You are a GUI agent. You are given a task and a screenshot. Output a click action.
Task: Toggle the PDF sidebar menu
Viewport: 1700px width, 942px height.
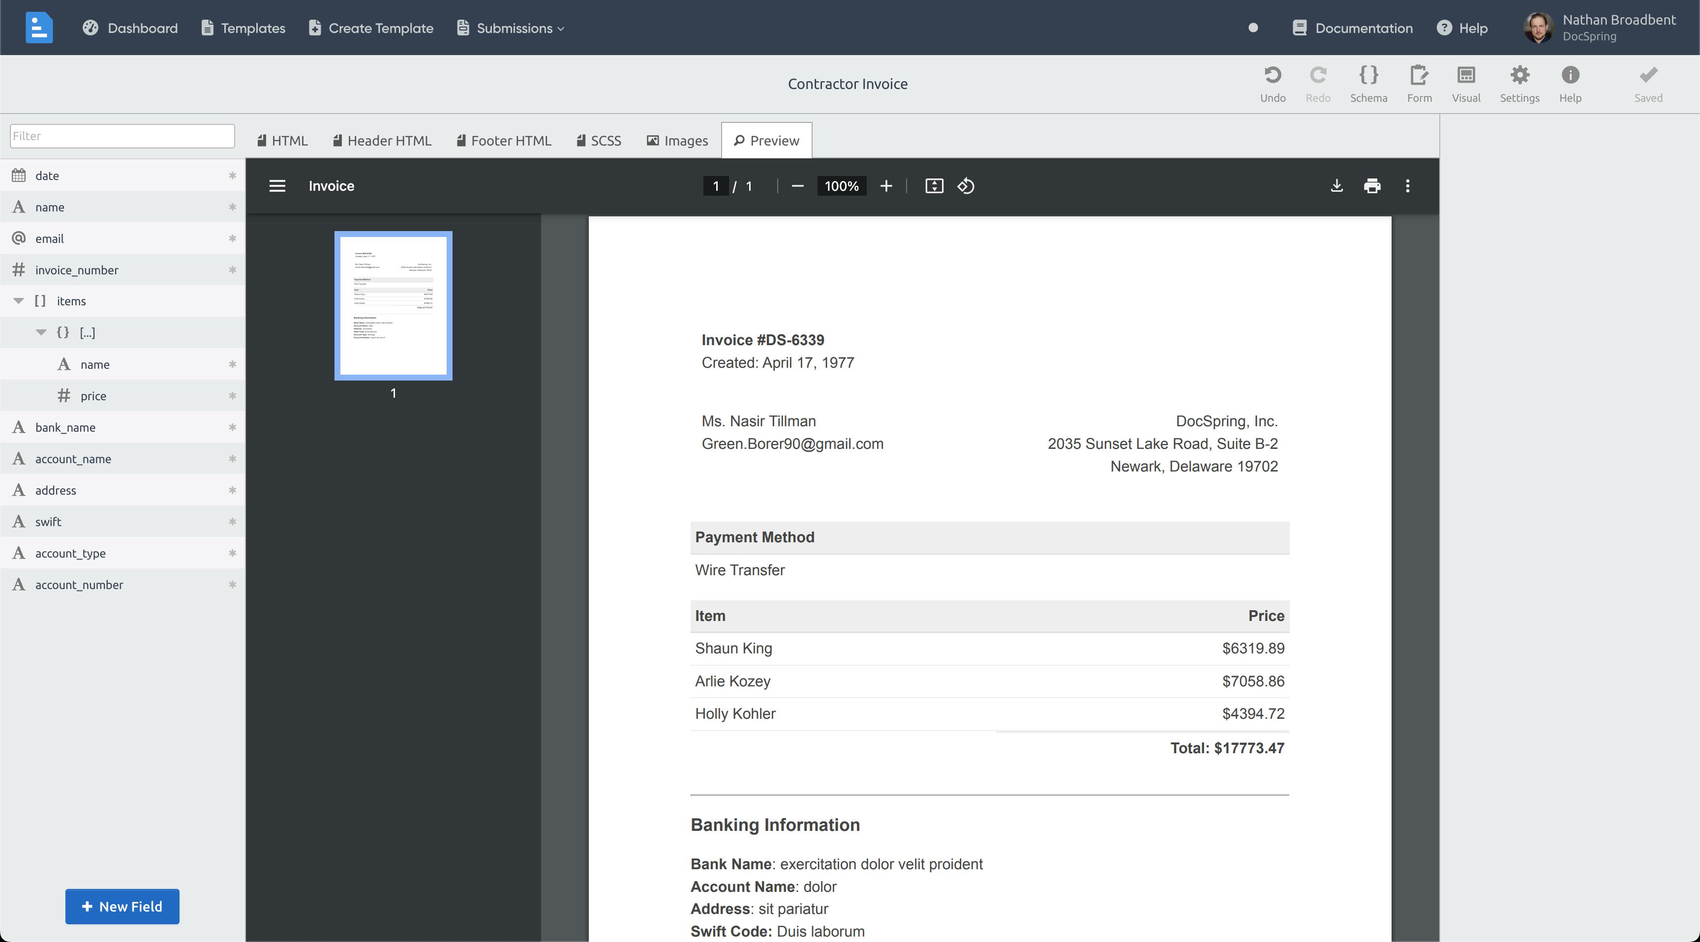pyautogui.click(x=277, y=186)
